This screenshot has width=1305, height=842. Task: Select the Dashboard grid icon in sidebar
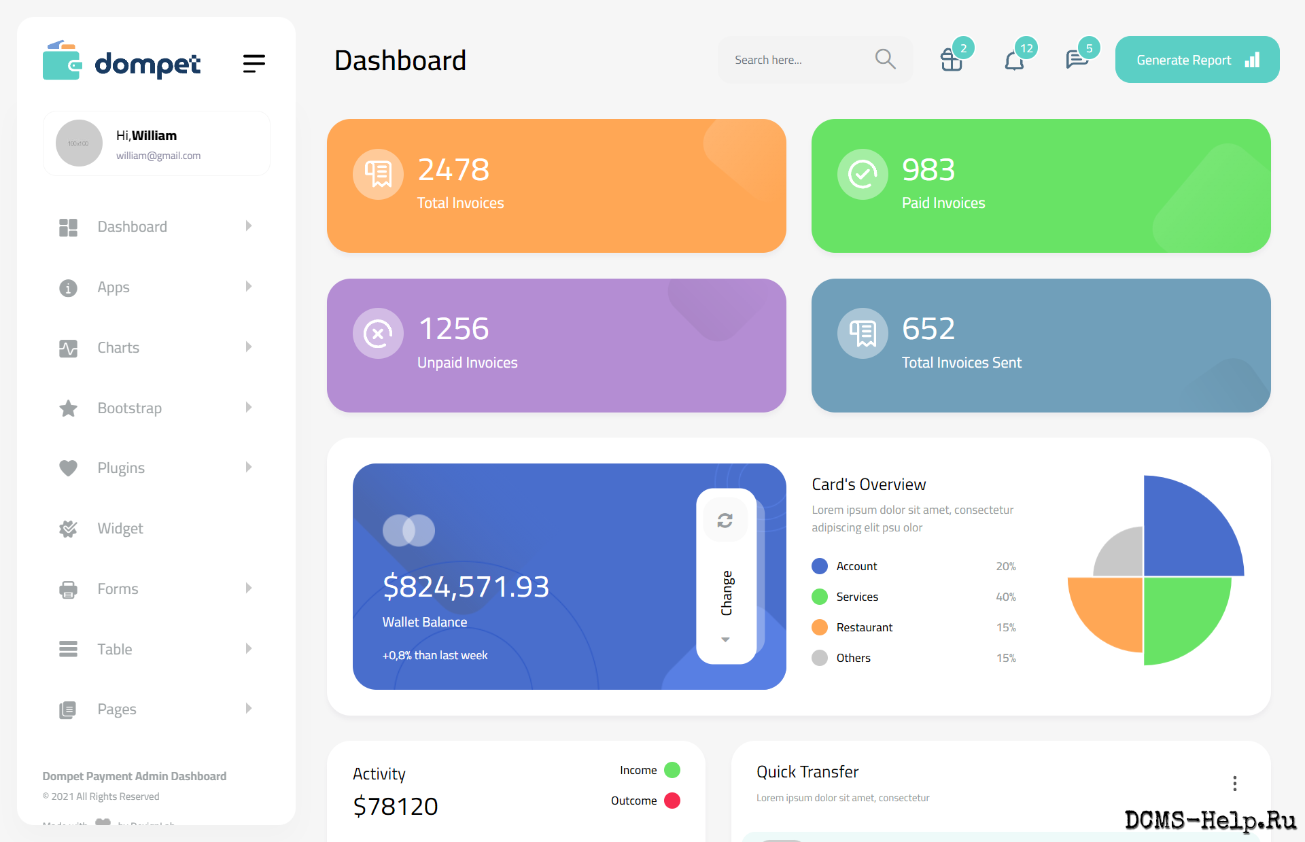[x=68, y=226]
